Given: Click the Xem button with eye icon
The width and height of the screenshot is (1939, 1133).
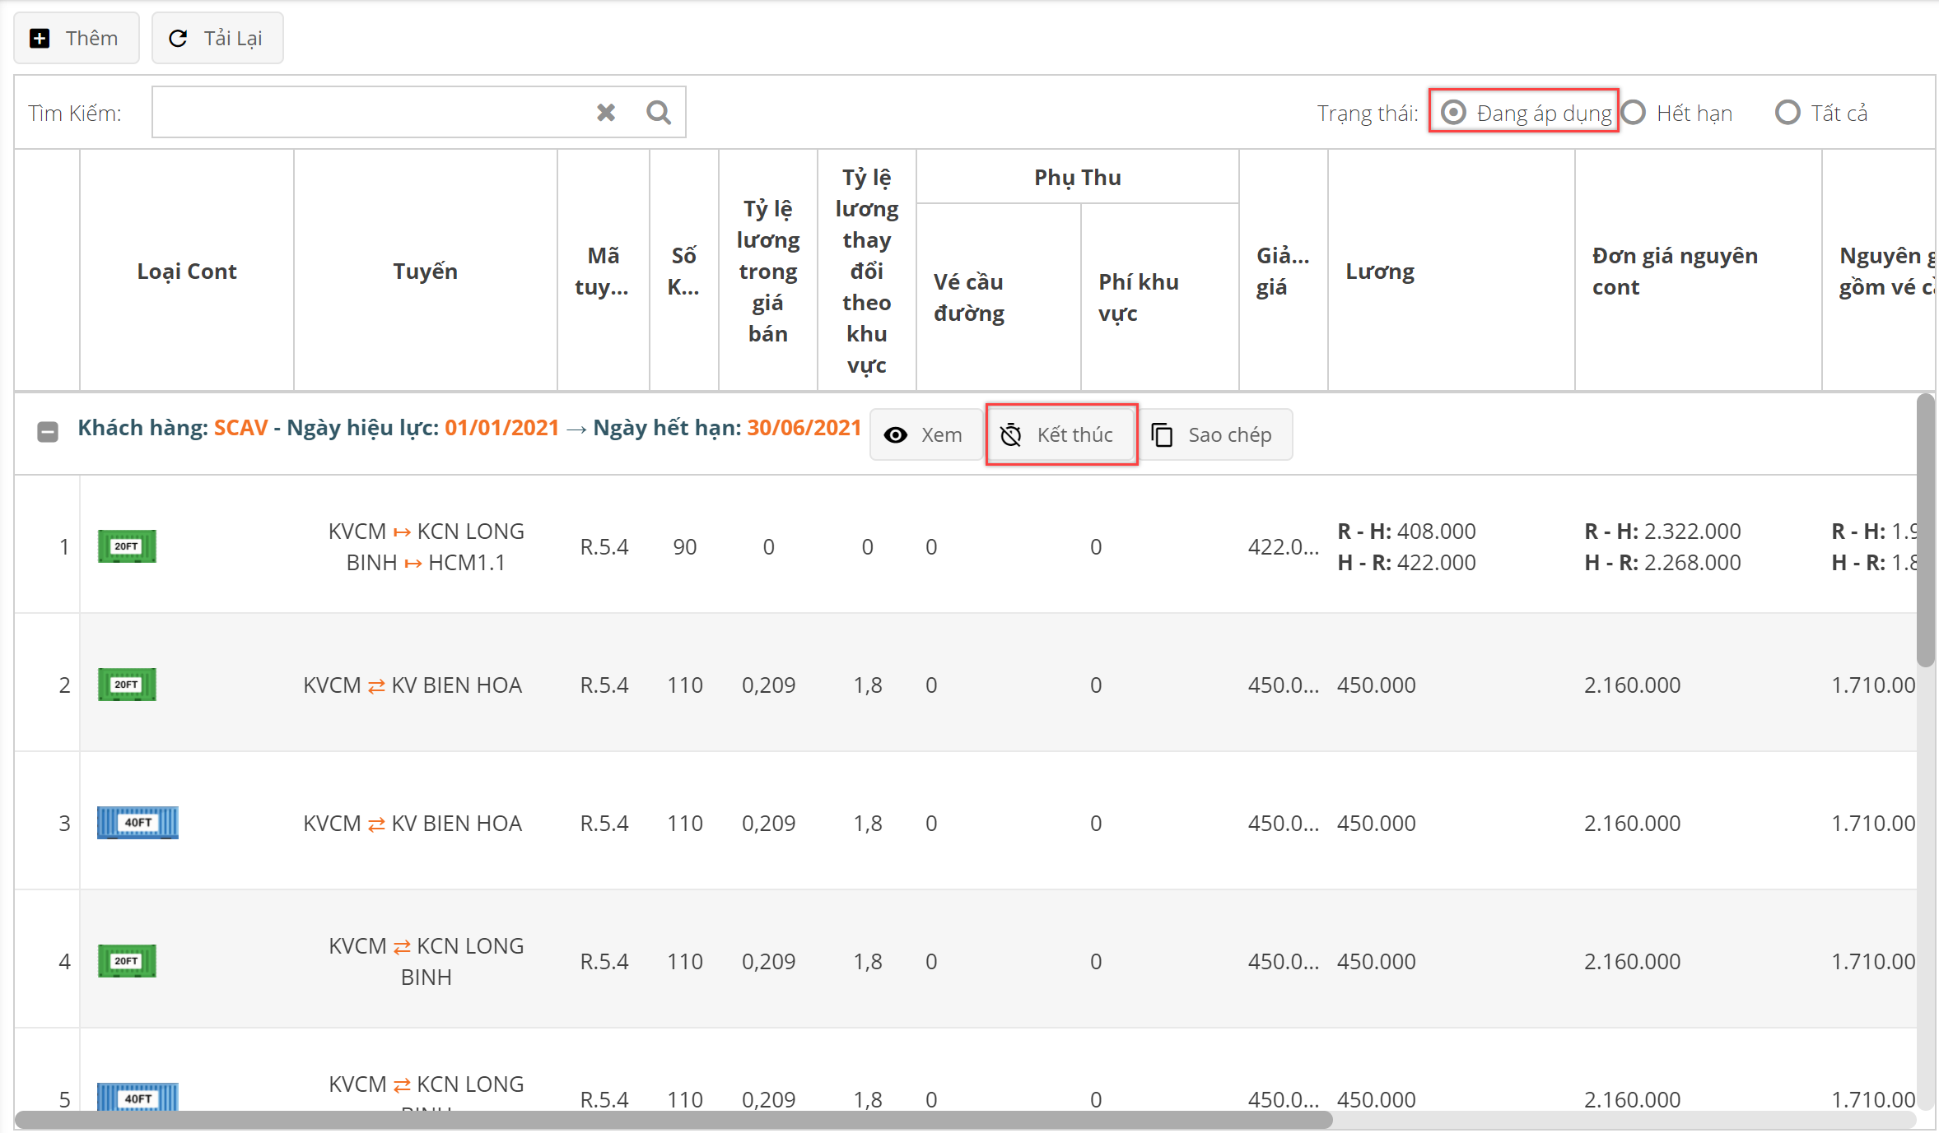Looking at the screenshot, I should (x=924, y=434).
